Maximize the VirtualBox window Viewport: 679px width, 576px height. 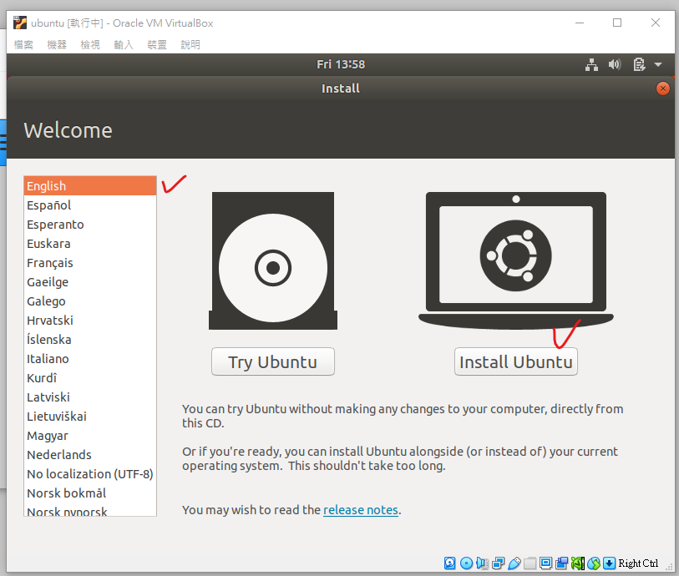617,23
